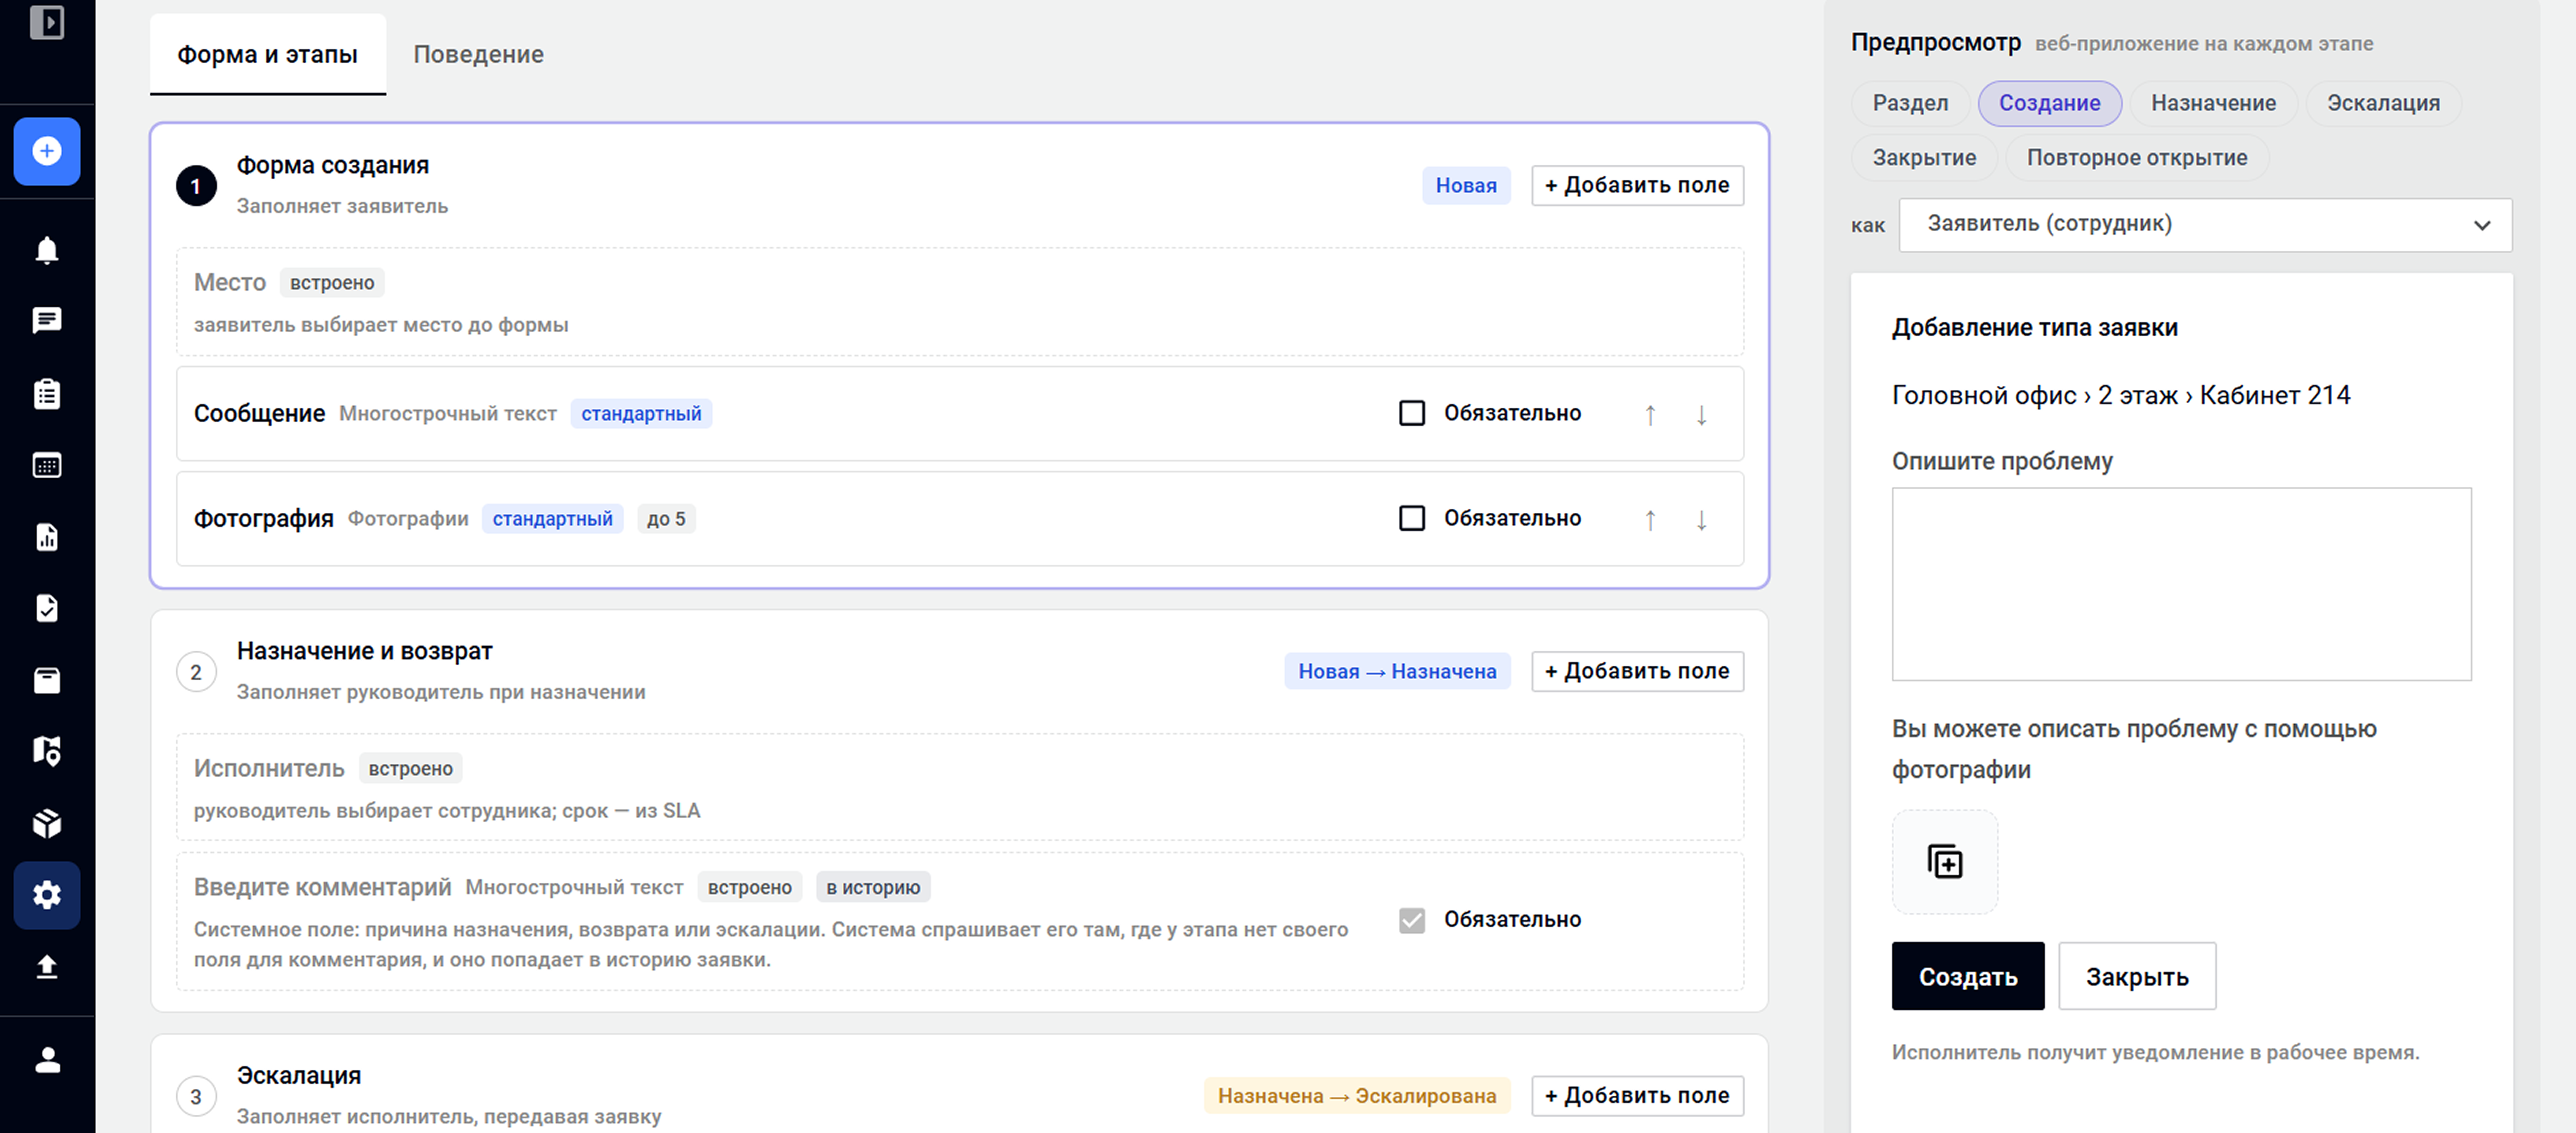This screenshot has height=1133, width=2576.
Task: Expand the sidebar panel toggle icon
Action: (47, 22)
